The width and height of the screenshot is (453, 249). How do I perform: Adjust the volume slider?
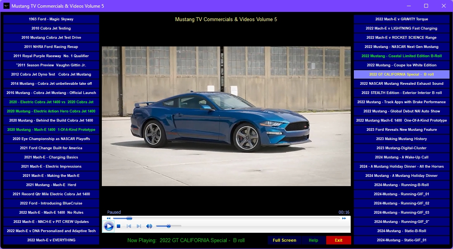(168, 226)
